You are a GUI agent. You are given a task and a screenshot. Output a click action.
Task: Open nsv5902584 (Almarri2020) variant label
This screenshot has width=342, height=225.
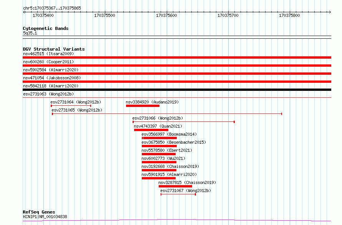[51, 70]
